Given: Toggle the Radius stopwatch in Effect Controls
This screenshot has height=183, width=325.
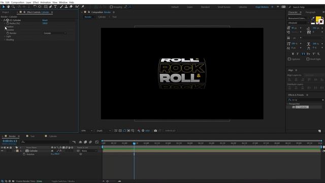Looking at the screenshot, I should (x=8, y=23).
